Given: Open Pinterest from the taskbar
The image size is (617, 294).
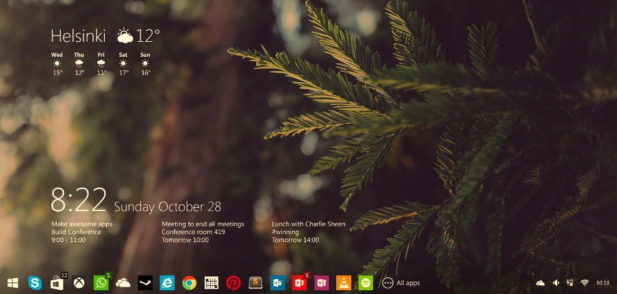Looking at the screenshot, I should coord(233,283).
